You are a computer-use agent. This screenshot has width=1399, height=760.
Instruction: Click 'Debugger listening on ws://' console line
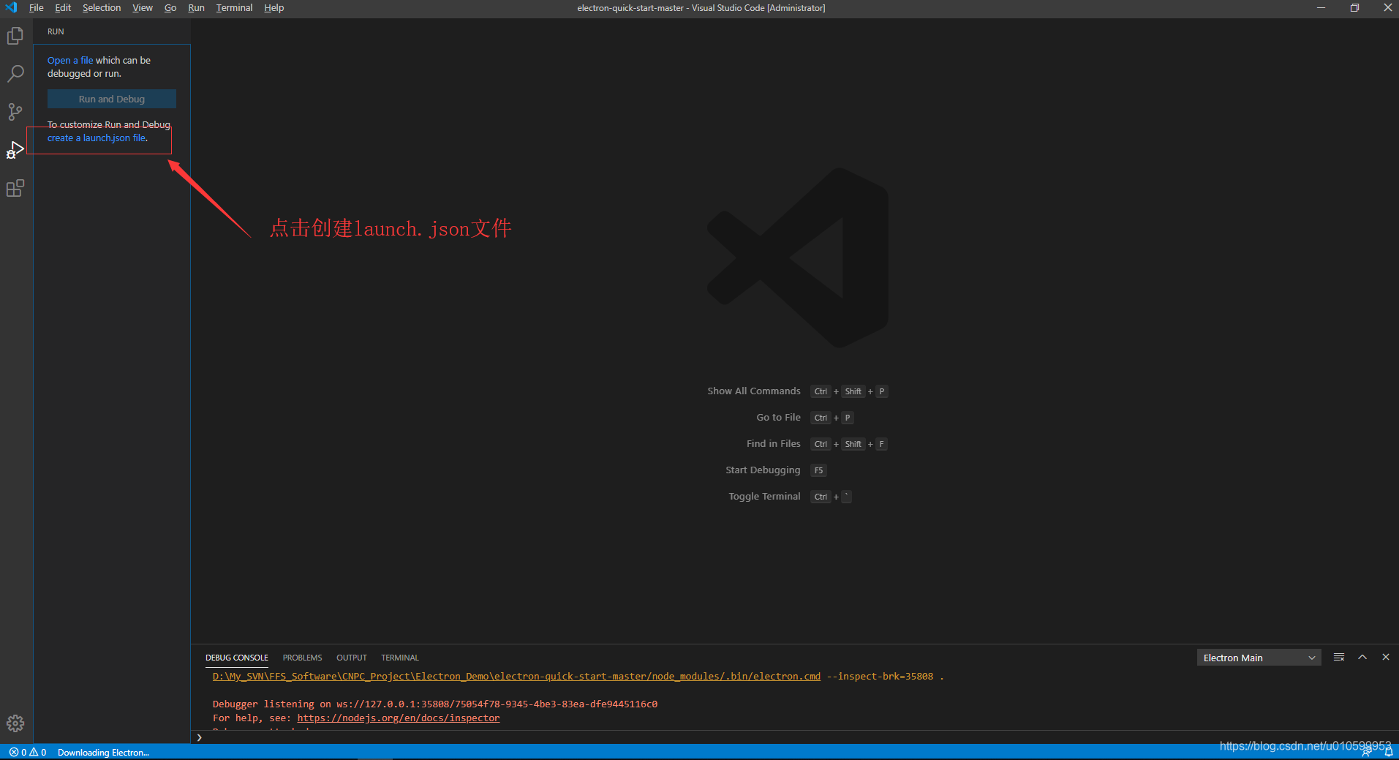[x=435, y=704]
